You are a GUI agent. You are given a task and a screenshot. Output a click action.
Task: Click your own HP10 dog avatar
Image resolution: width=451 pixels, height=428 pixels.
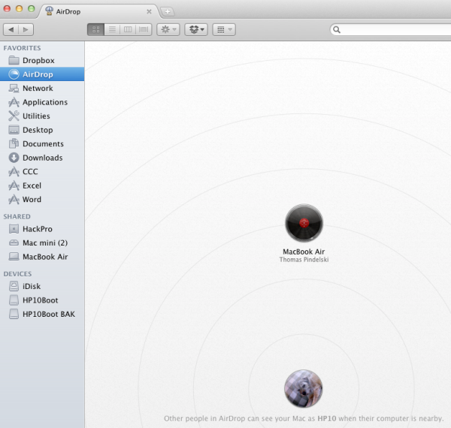304,388
